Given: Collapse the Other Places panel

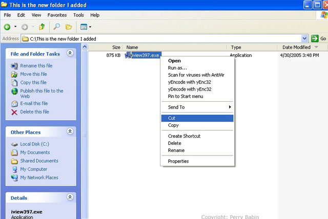Looking at the screenshot, I should (x=70, y=132).
